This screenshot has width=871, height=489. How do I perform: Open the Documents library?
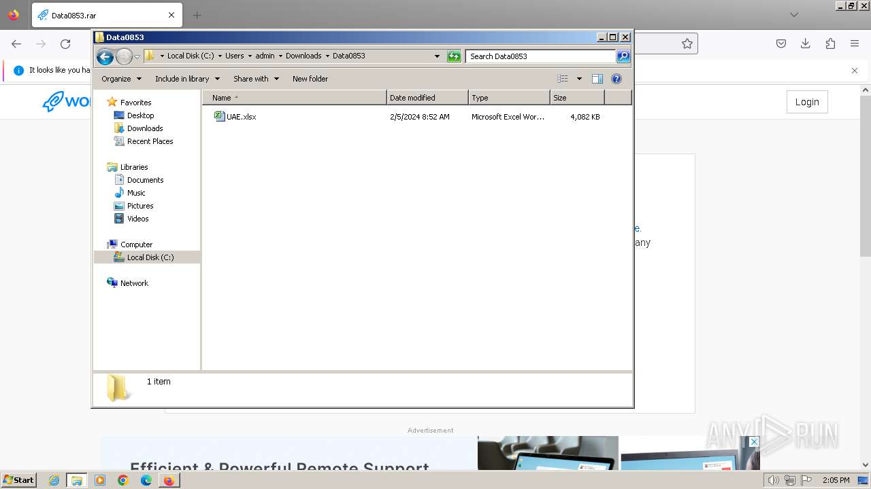point(145,180)
